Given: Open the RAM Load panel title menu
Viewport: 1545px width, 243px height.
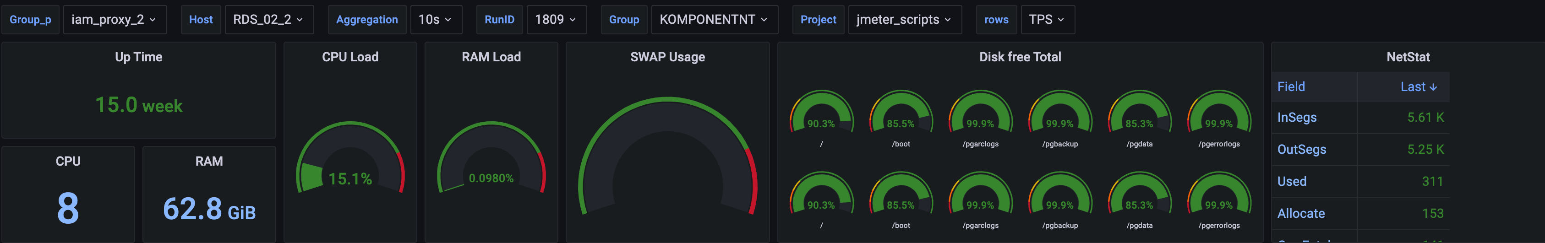Looking at the screenshot, I should pyautogui.click(x=491, y=57).
